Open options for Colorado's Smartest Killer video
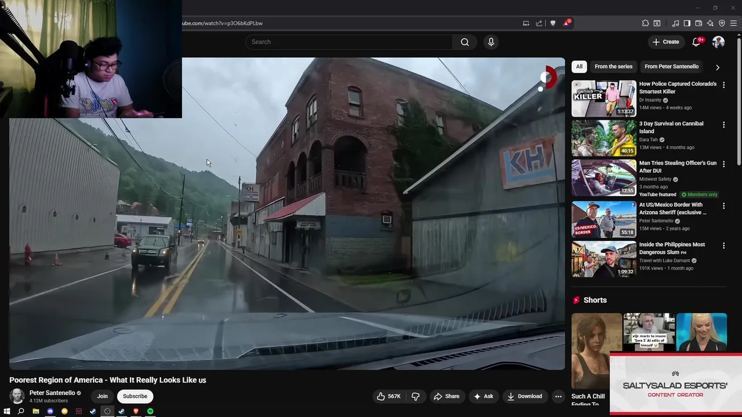Screen dimensions: 742x417 tap(723, 85)
